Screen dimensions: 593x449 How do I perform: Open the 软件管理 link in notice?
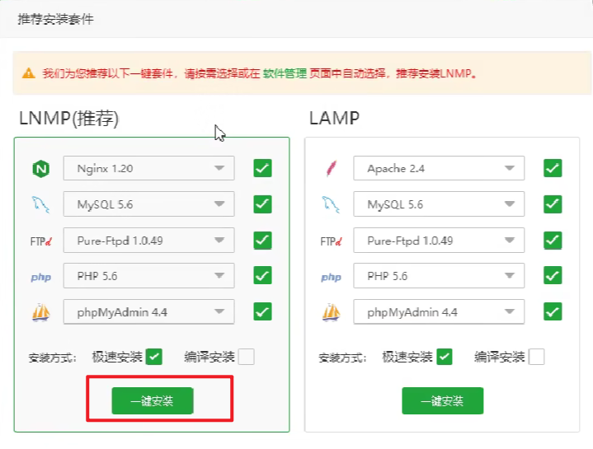(x=285, y=73)
